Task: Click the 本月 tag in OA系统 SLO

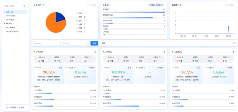Action: point(130,68)
